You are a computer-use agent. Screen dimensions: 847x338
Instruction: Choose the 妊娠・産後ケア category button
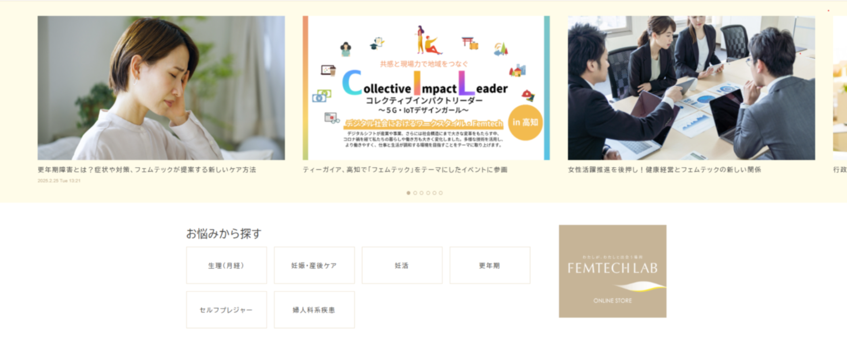pyautogui.click(x=314, y=265)
